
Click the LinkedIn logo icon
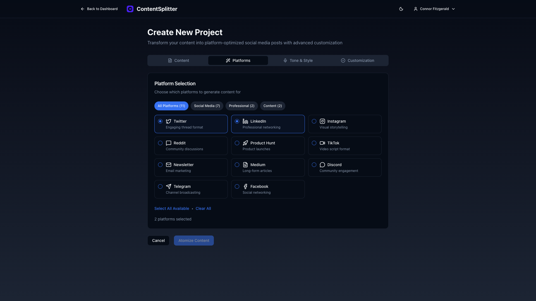coord(245,121)
